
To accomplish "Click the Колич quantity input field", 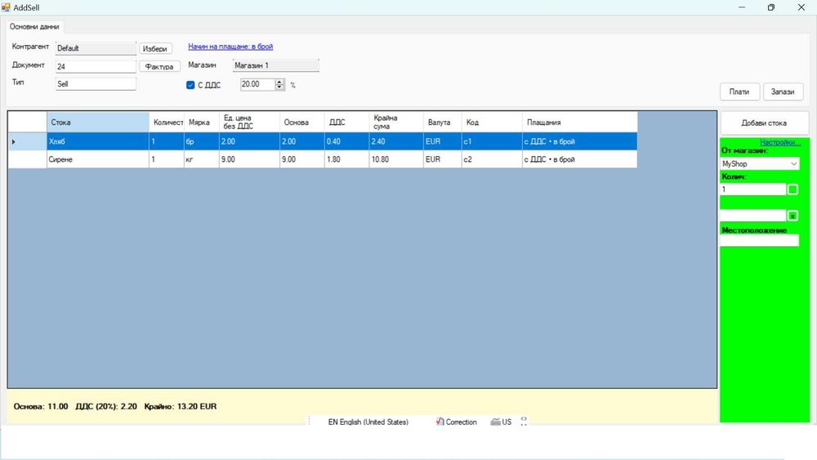I will pos(753,189).
